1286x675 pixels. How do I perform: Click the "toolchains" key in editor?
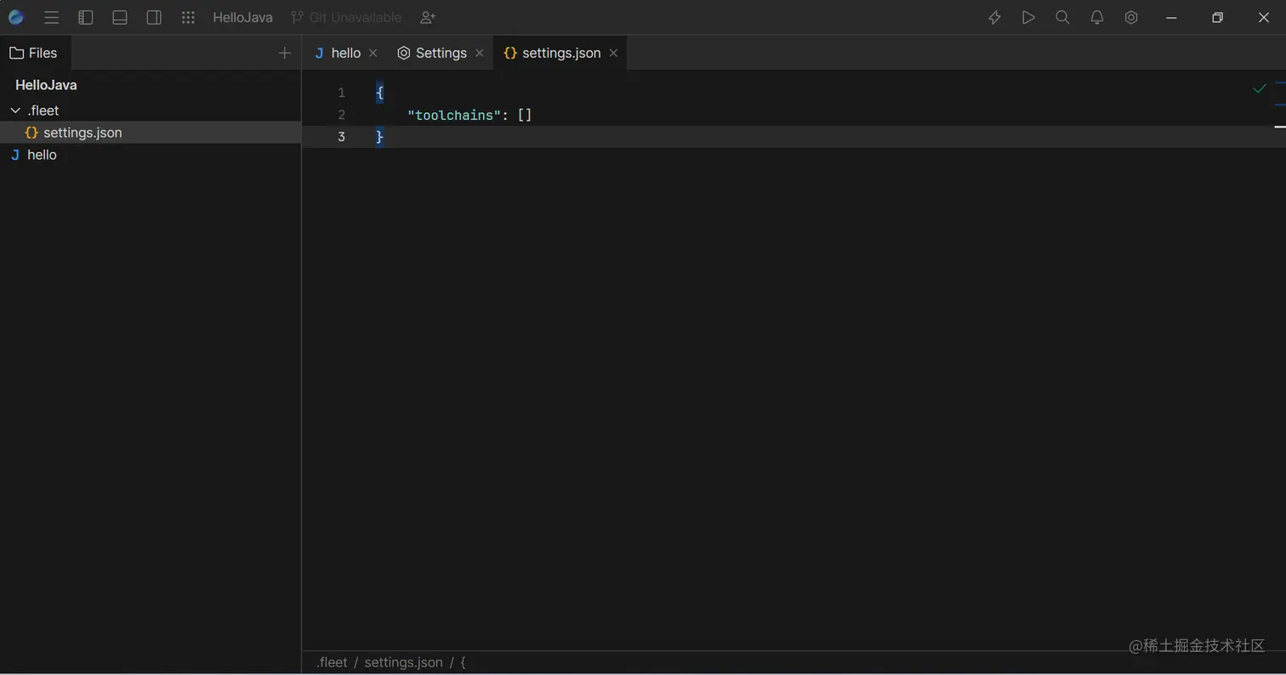click(455, 115)
